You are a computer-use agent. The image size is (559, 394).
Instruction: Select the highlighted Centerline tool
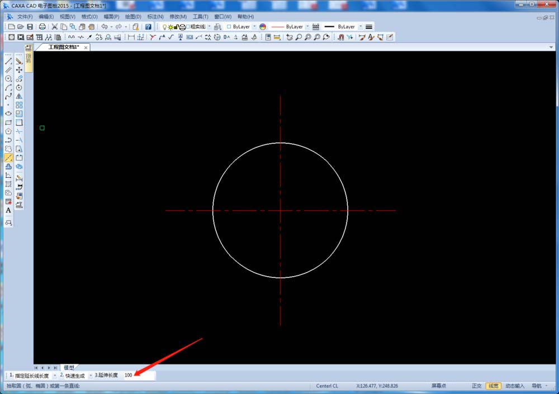[x=8, y=158]
